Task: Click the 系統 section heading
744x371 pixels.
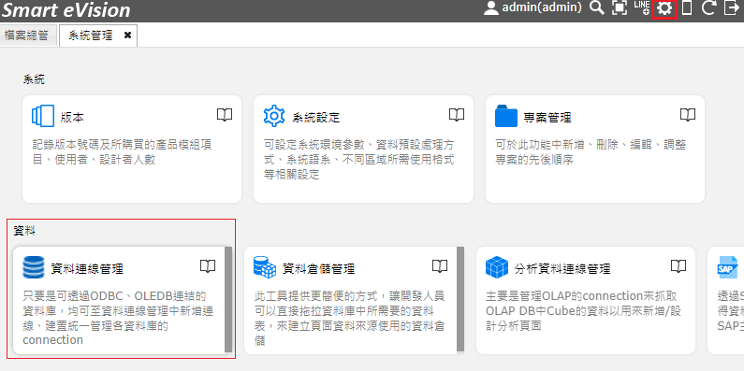Action: tap(34, 79)
